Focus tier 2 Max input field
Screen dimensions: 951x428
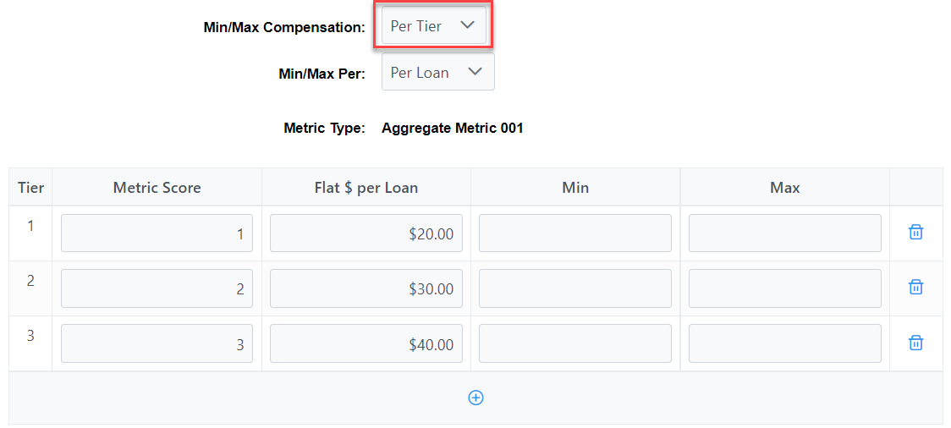(785, 288)
